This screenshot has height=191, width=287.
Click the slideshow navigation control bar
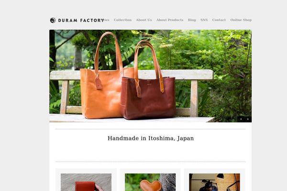244,119
